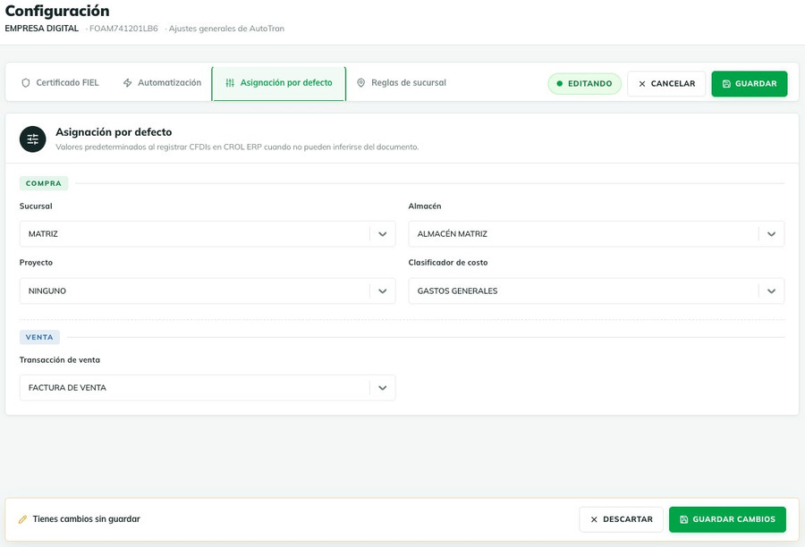Click the X icon in the Descartar button
Viewport: 805px width, 547px height.
(594, 519)
